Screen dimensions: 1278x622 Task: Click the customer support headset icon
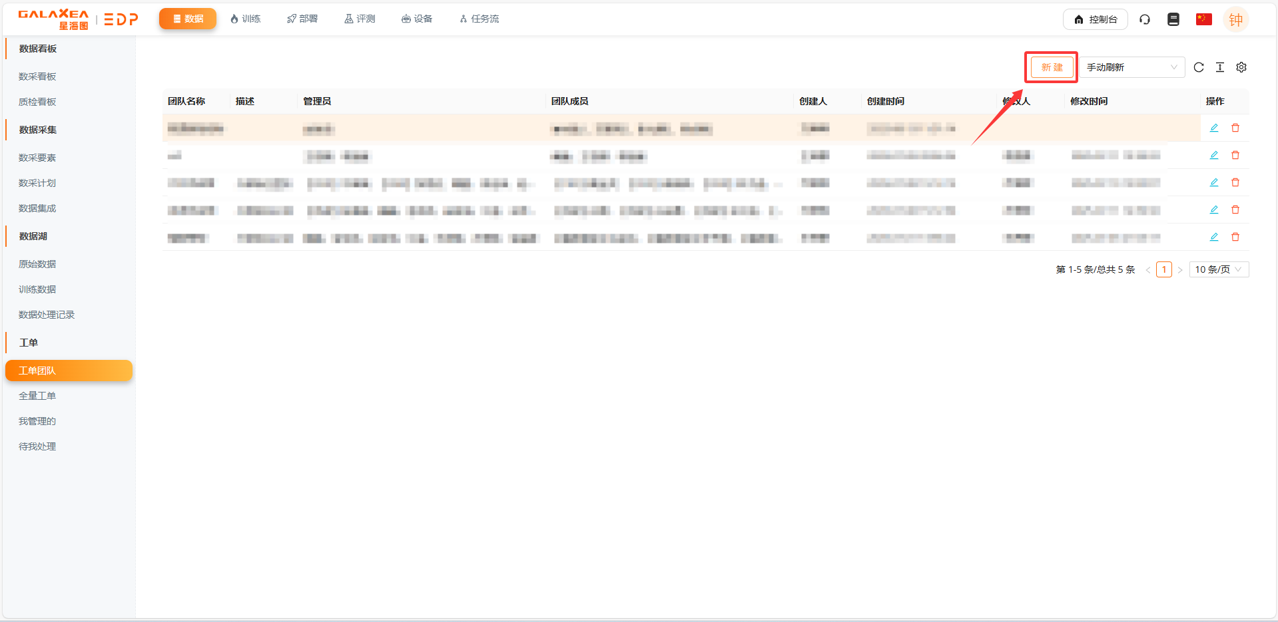(x=1145, y=19)
